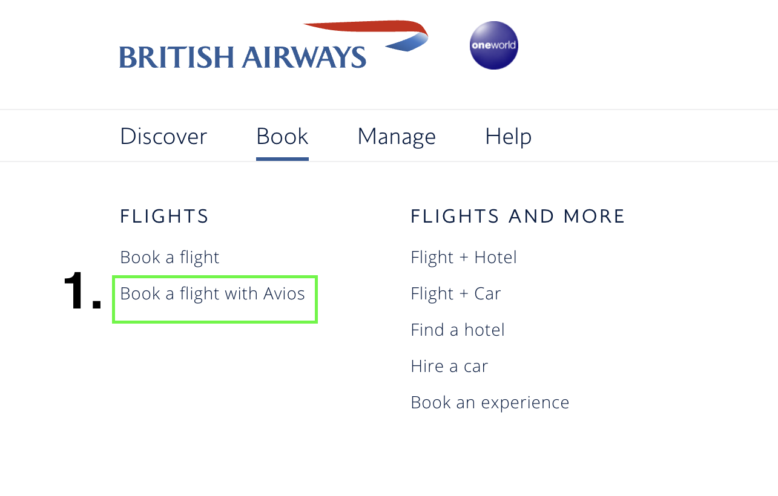
Task: Click the Hire a car link
Action: point(449,367)
